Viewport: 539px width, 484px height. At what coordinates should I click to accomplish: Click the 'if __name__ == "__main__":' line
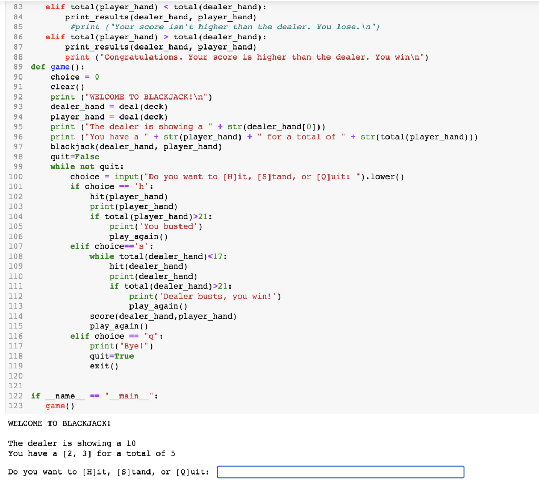[x=94, y=396]
